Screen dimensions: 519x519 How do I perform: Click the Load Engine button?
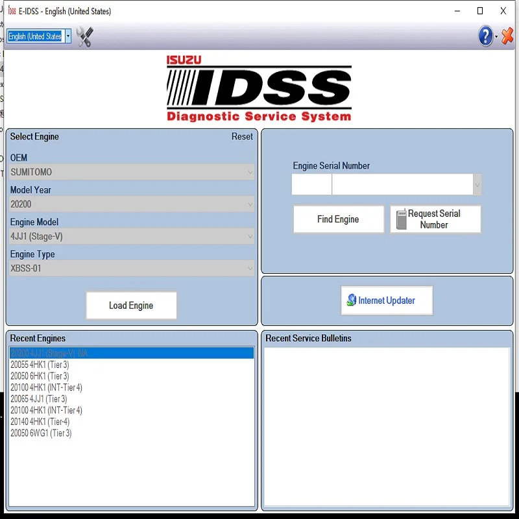[x=132, y=306]
